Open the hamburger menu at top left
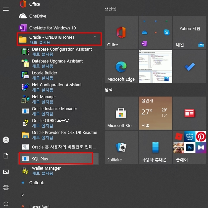 click(x=6, y=9)
